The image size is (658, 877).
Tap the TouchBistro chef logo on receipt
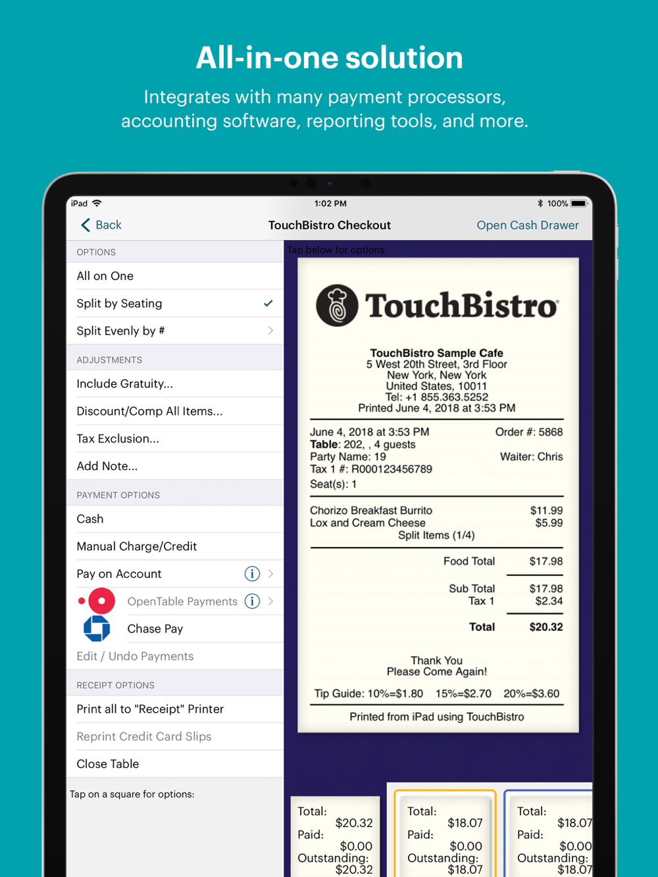(337, 306)
